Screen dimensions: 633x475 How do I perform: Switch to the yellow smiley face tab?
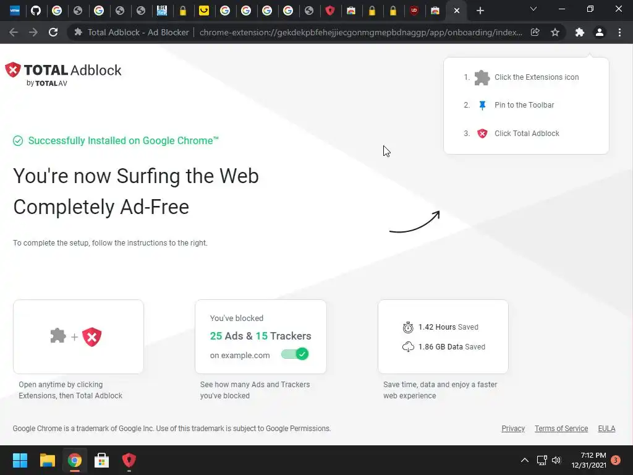[204, 11]
